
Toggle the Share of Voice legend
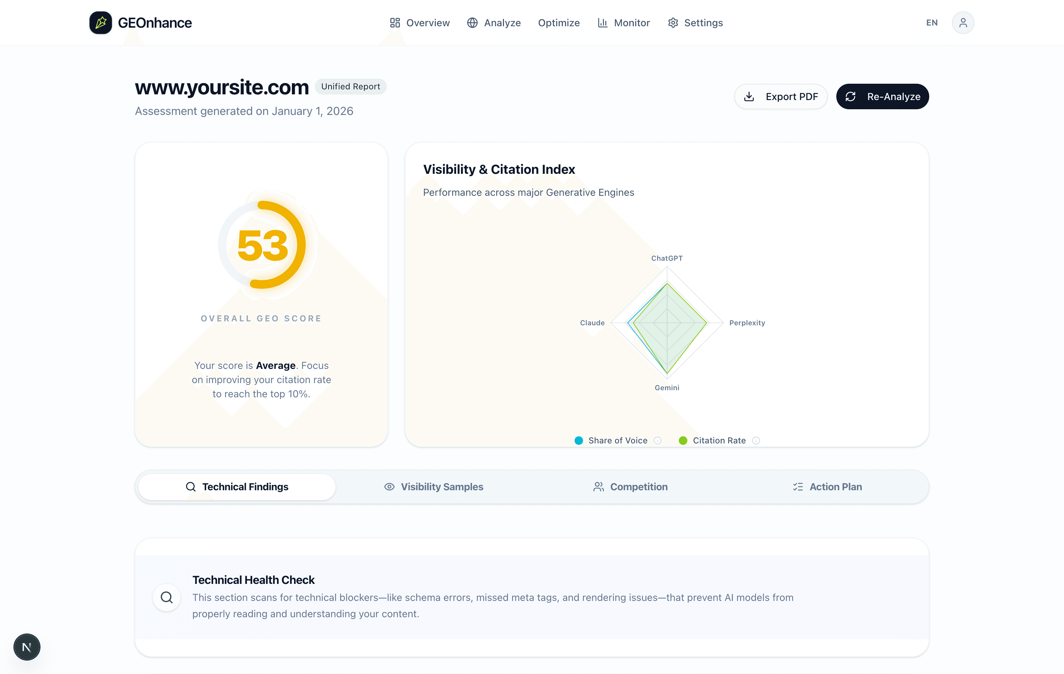point(617,441)
